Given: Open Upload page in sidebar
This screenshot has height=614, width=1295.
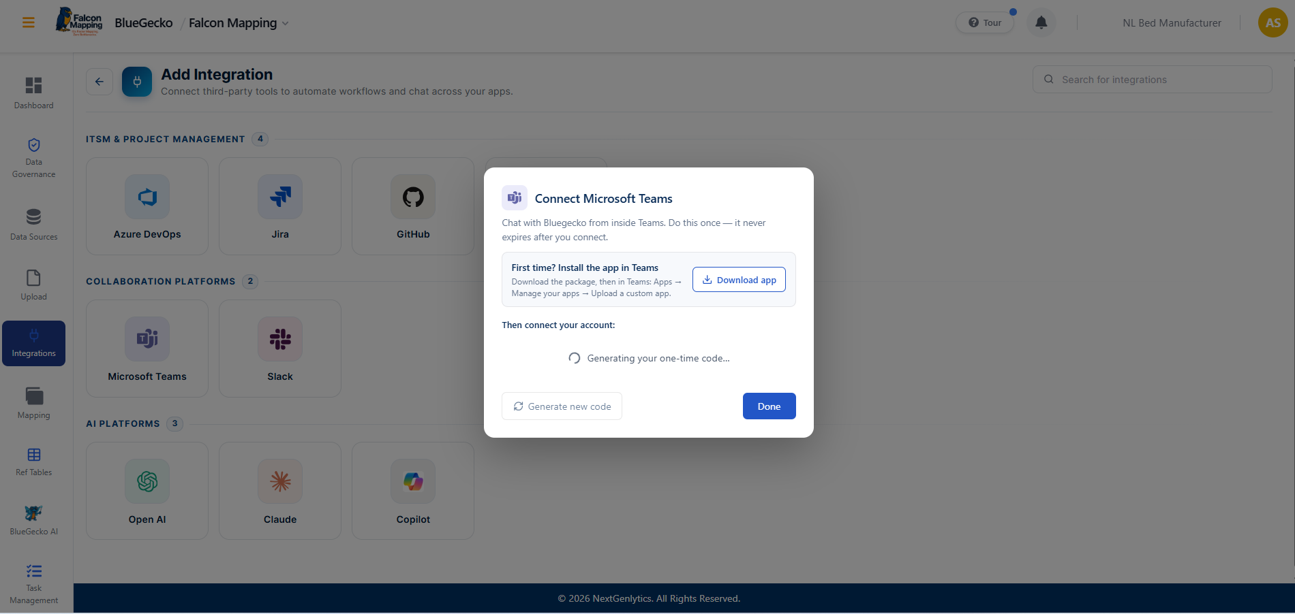Looking at the screenshot, I should (x=34, y=285).
